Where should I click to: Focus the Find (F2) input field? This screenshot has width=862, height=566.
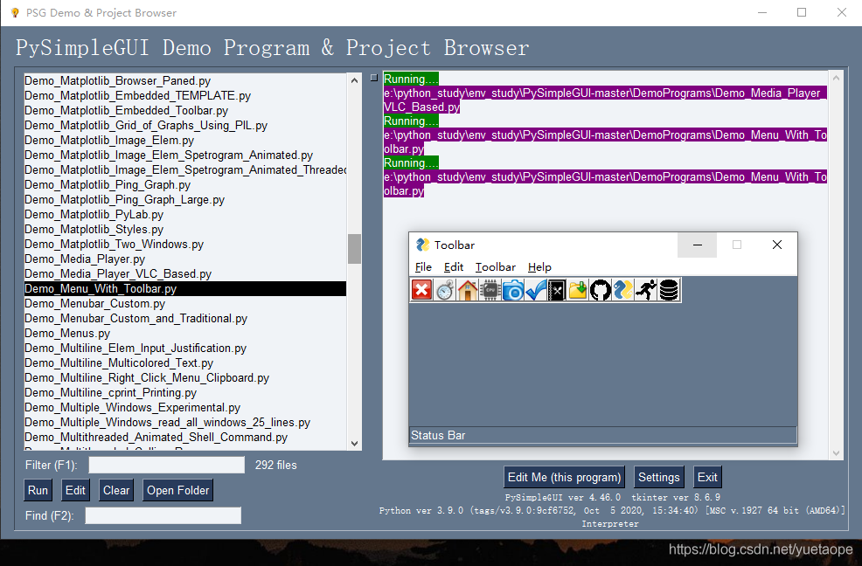(163, 515)
